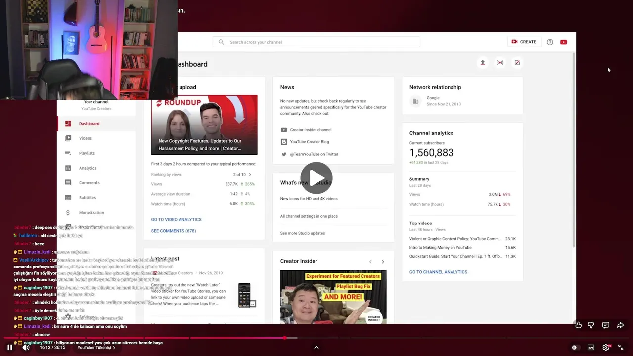The image size is (633, 356).
Task: Click 'New icons for HD and 4K videos'
Action: (x=309, y=199)
